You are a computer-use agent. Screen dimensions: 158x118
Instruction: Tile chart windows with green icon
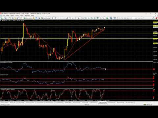coord(97,18)
